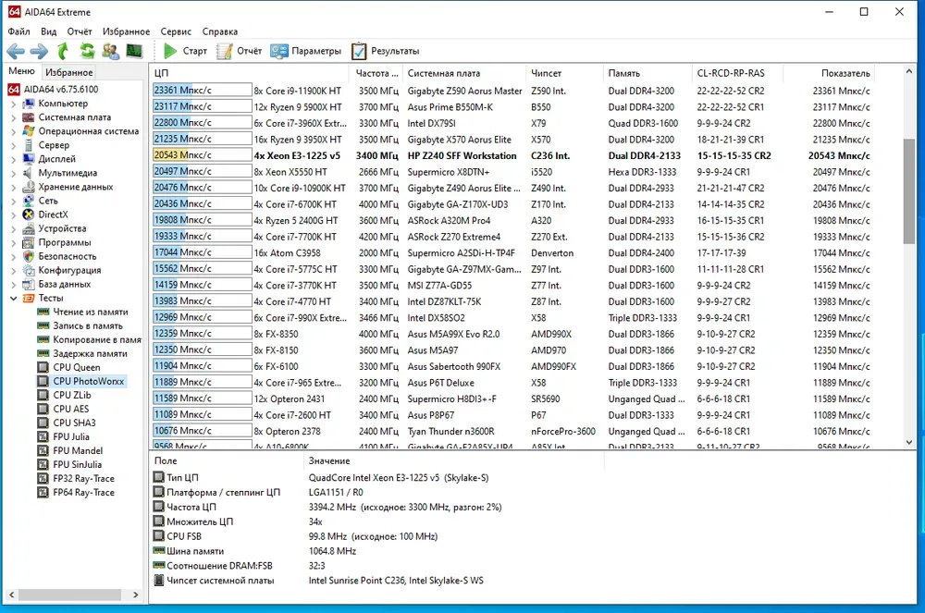925x613 pixels.
Task: Click the DirectX icon in the tree
Action: (29, 215)
